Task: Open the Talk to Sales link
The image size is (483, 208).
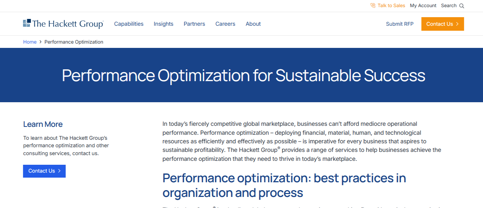Action: (x=391, y=6)
